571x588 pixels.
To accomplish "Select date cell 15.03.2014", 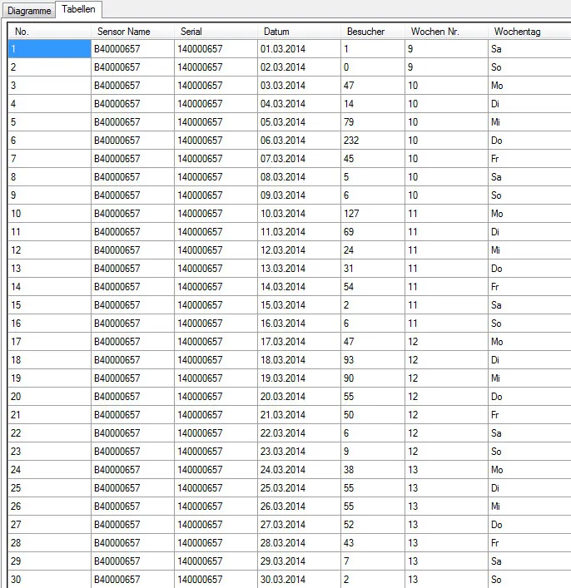I will (299, 305).
